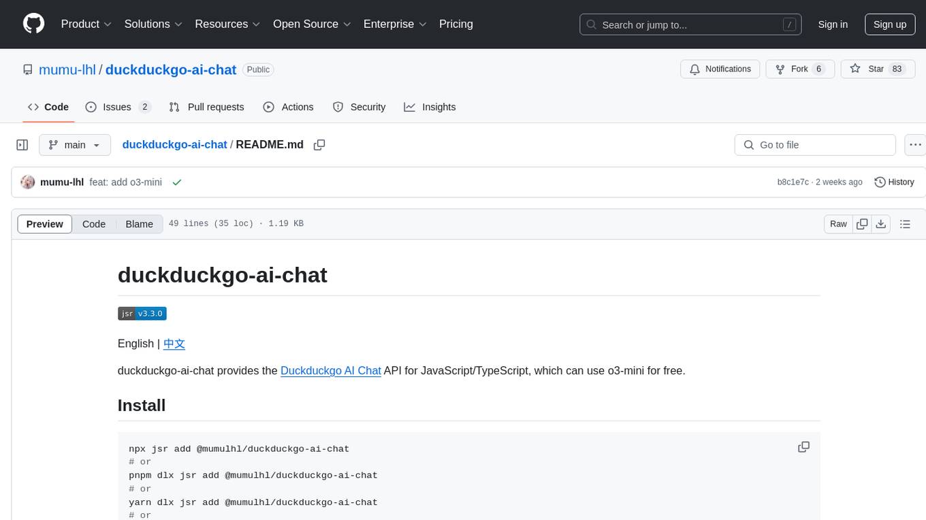This screenshot has height=520, width=926.
Task: Open commit hash b8c1e7c
Action: pyautogui.click(x=793, y=182)
